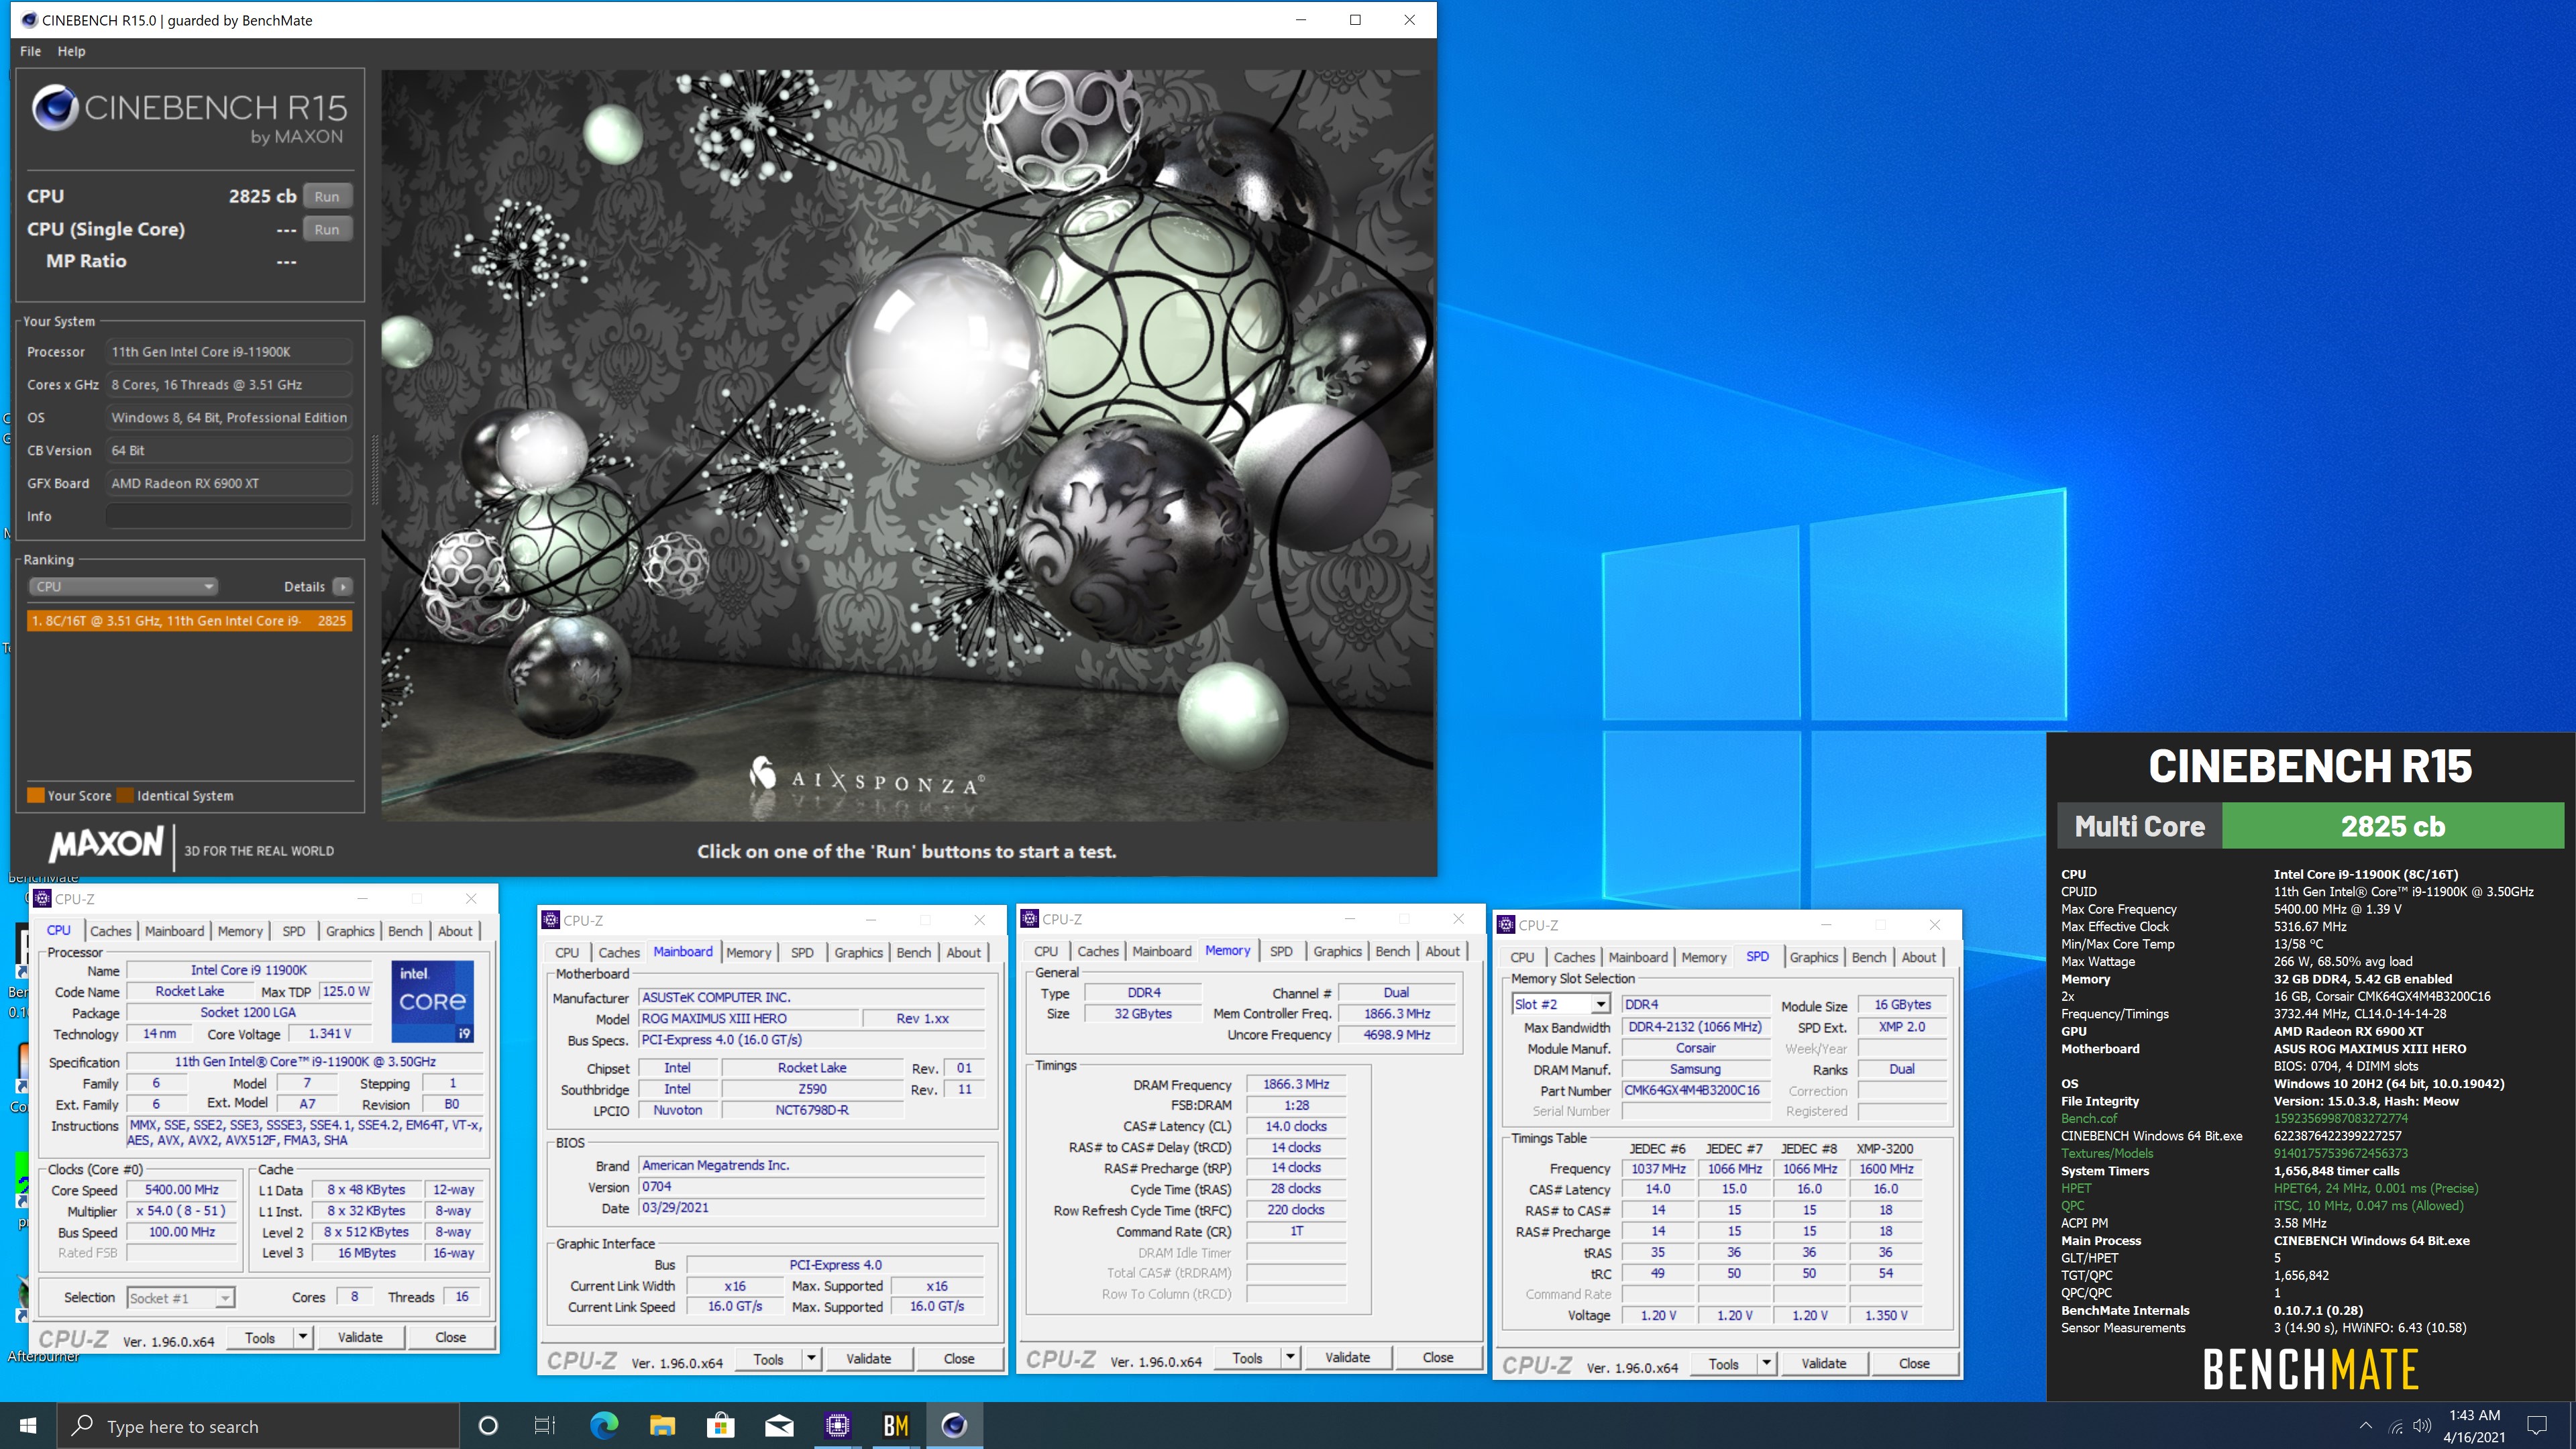Click the CPU-Z SPD window title icon

click(1506, 925)
